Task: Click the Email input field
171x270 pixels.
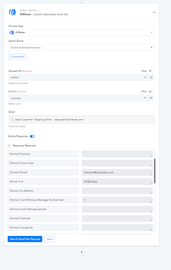Action: coord(81,119)
